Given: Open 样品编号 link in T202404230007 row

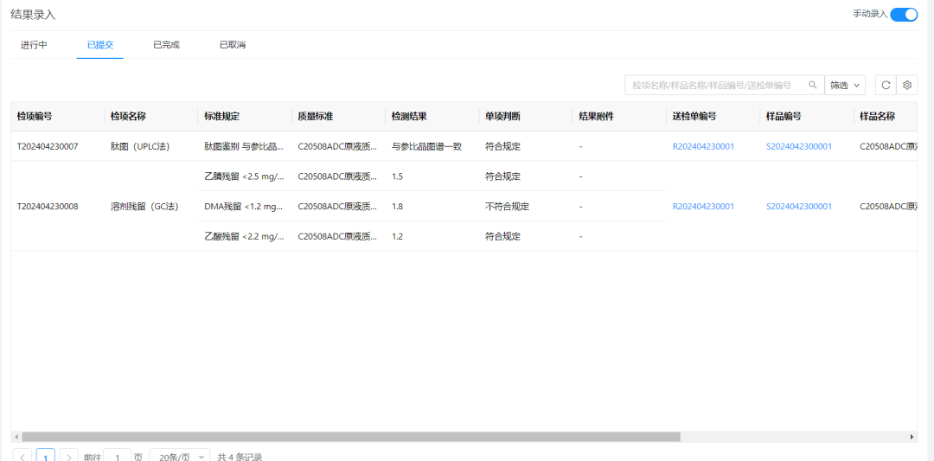Looking at the screenshot, I should pos(799,146).
